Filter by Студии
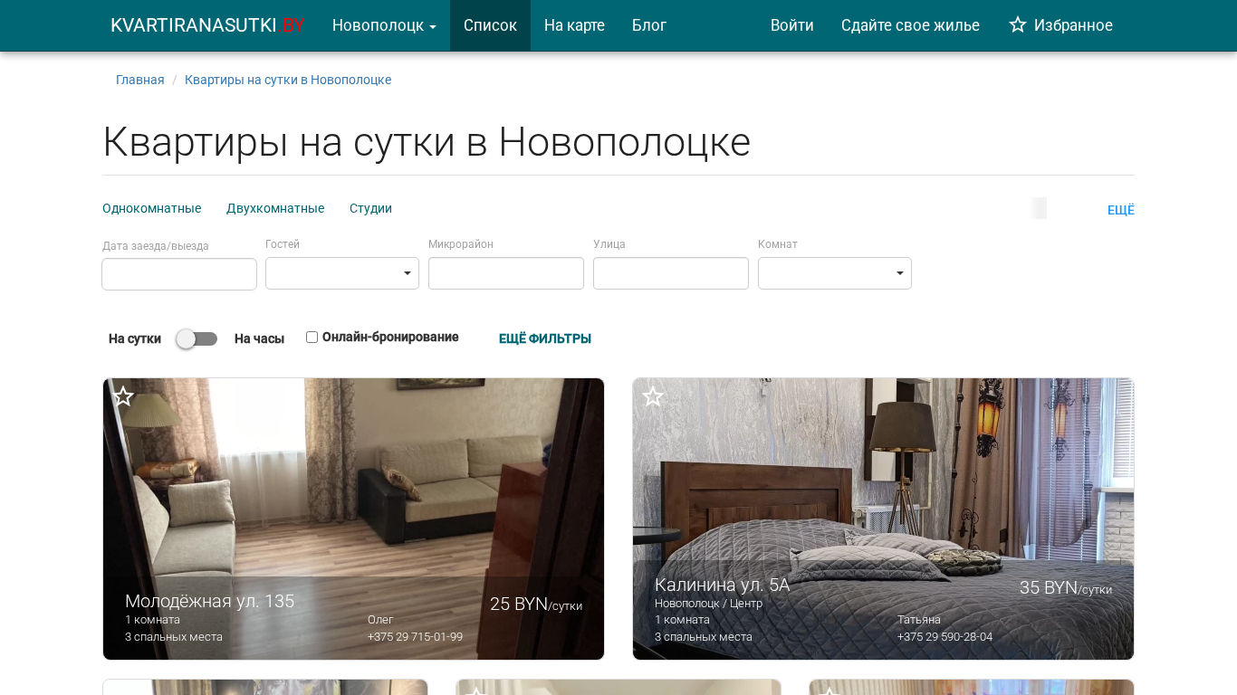 pyautogui.click(x=370, y=208)
